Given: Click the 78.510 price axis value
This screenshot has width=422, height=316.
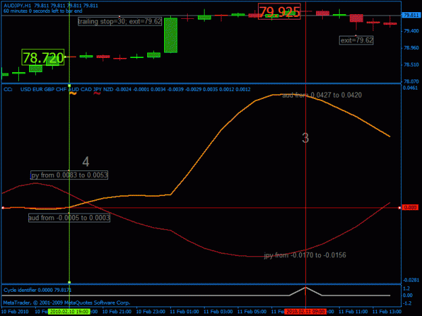Looking at the screenshot, I should pyautogui.click(x=411, y=65).
